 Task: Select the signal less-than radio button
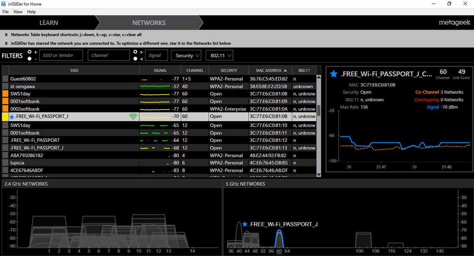pyautogui.click(x=135, y=59)
